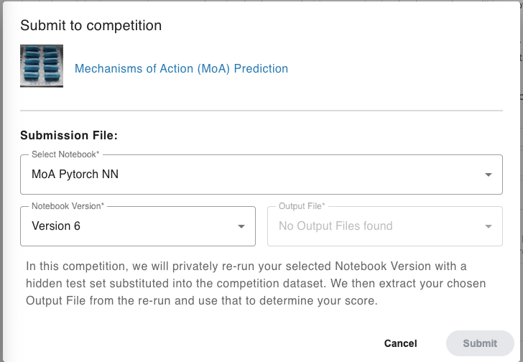Expand the Select Notebook dropdown arrow
523x362 pixels.
488,175
